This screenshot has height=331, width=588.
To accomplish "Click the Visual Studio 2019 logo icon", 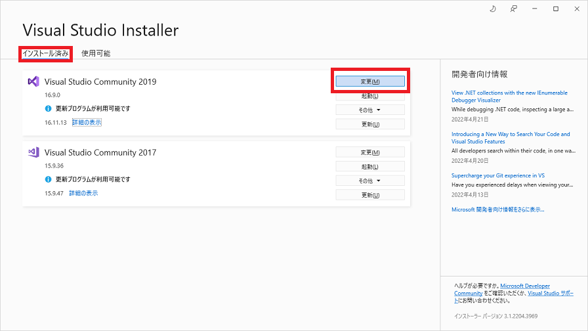I will pos(33,82).
